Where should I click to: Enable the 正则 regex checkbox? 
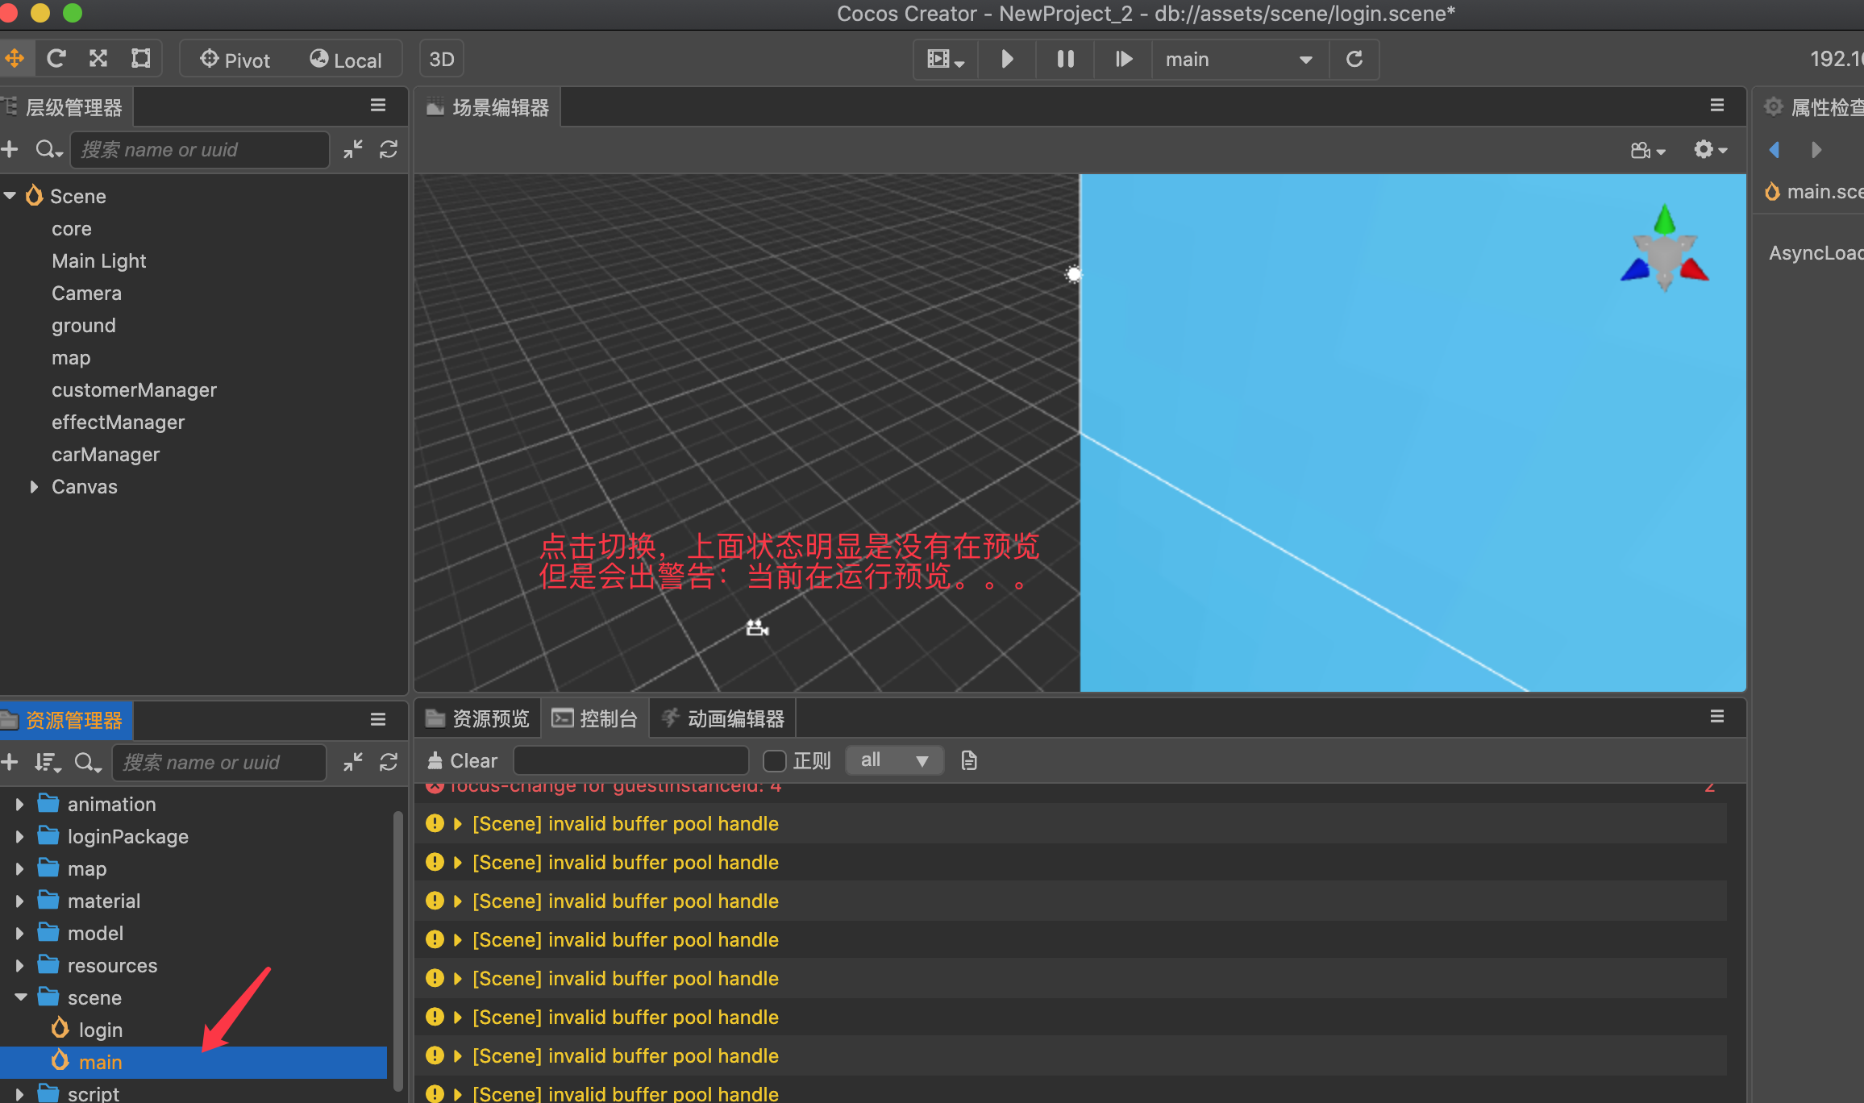[x=774, y=760]
